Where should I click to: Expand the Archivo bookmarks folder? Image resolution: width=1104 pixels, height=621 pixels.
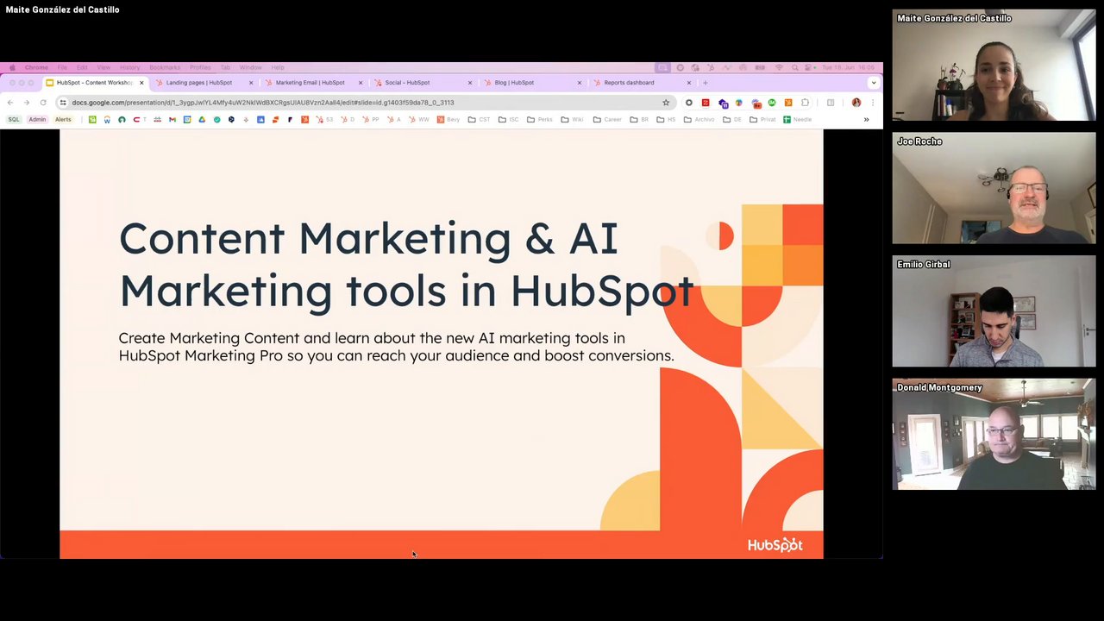click(x=699, y=119)
